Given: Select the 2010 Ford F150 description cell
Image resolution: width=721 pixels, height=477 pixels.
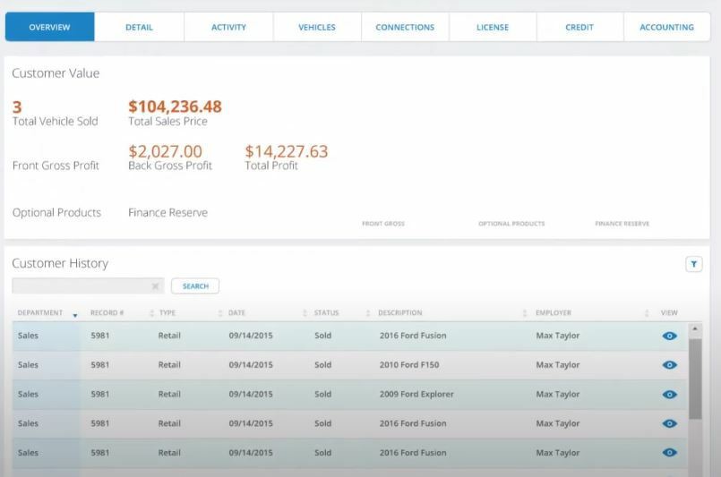Looking at the screenshot, I should (409, 365).
